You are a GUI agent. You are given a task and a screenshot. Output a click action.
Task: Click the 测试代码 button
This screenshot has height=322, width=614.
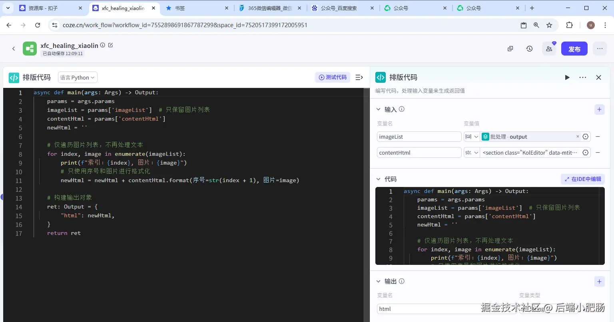pyautogui.click(x=333, y=77)
